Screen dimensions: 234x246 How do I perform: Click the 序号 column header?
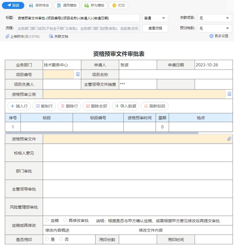(13, 118)
